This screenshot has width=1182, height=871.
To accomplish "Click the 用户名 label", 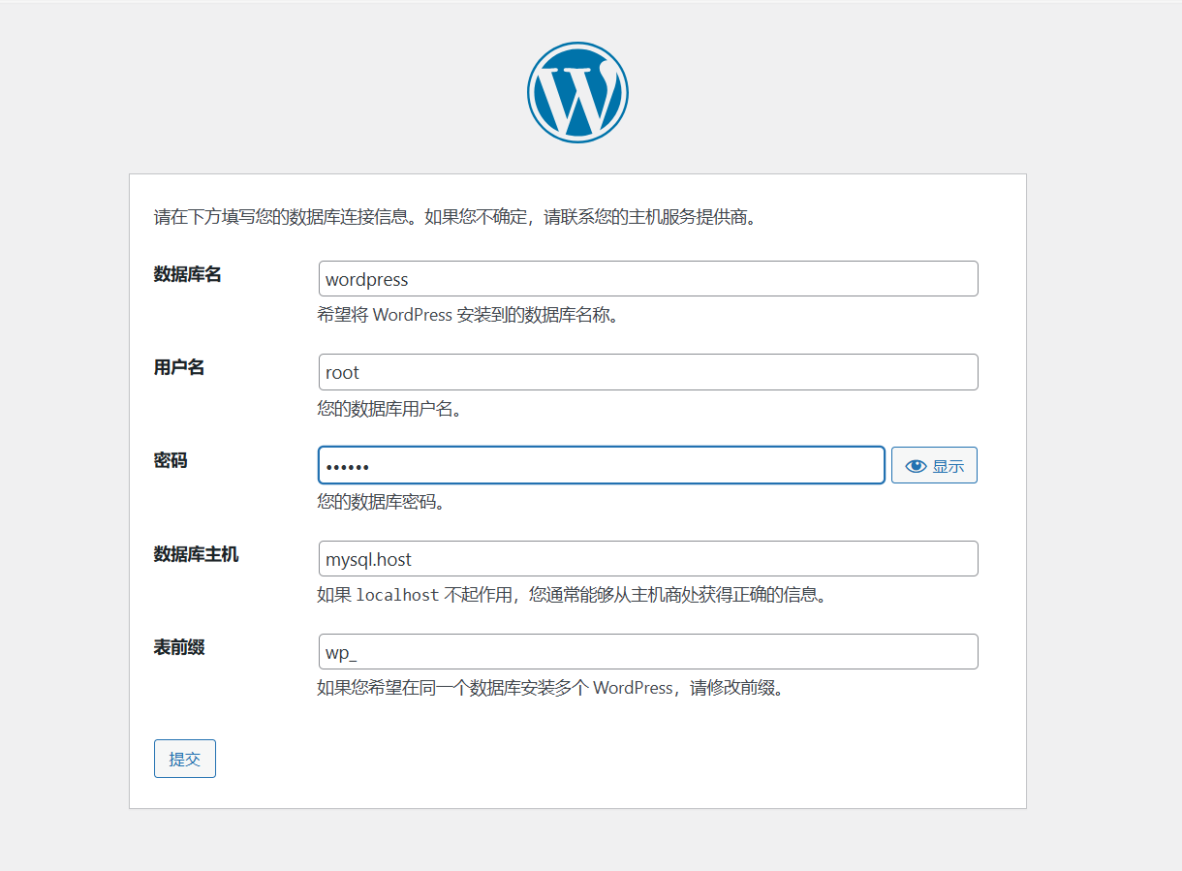I will tap(179, 367).
